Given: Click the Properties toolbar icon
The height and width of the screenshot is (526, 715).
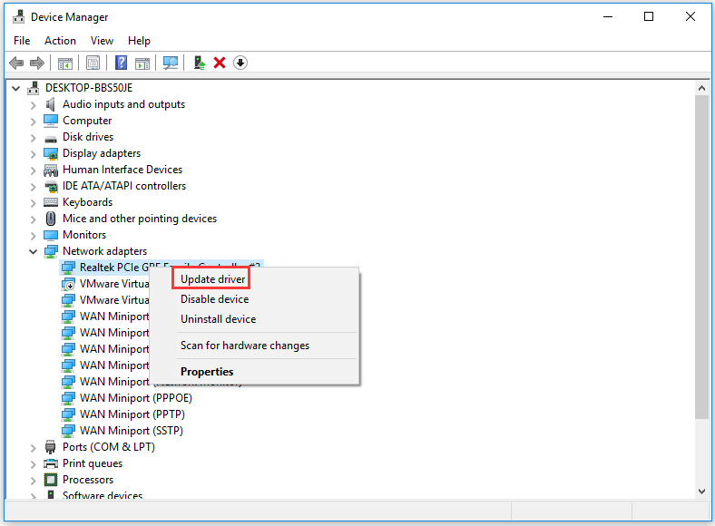Looking at the screenshot, I should click(x=93, y=63).
